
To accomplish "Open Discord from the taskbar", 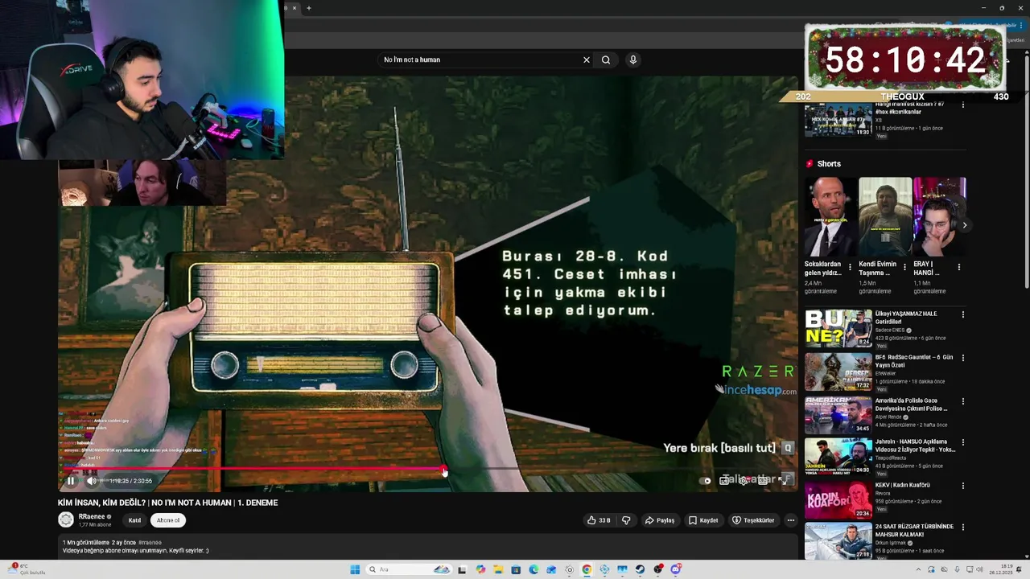I will tap(675, 569).
